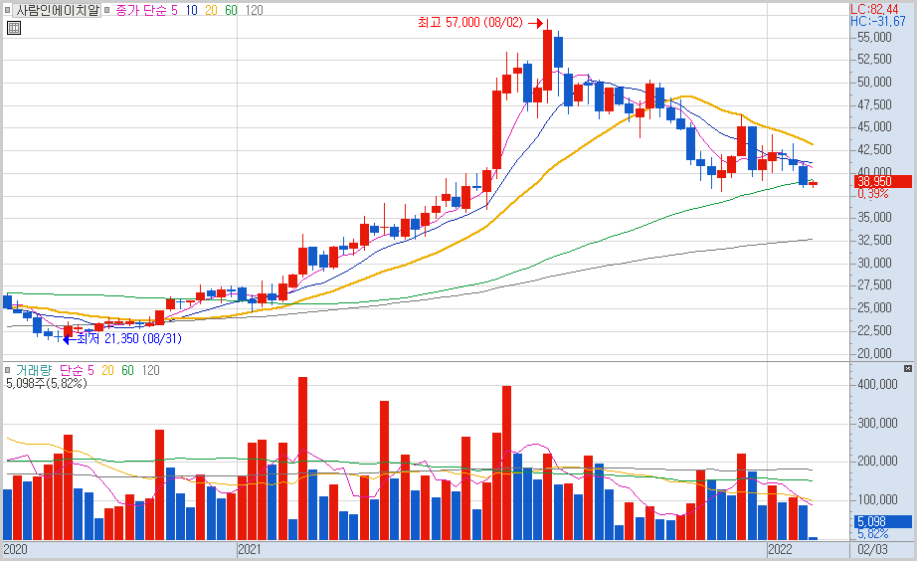The image size is (917, 561).
Task: Click the 5.82% volume percentage on axis
Action: click(x=872, y=533)
